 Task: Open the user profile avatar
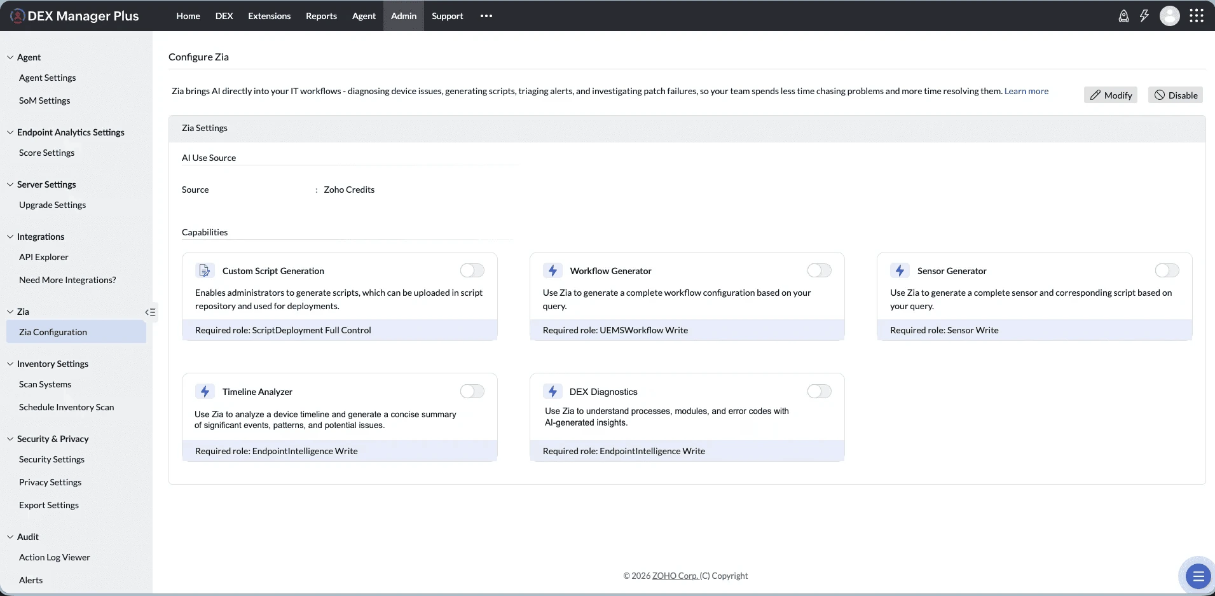pos(1169,16)
